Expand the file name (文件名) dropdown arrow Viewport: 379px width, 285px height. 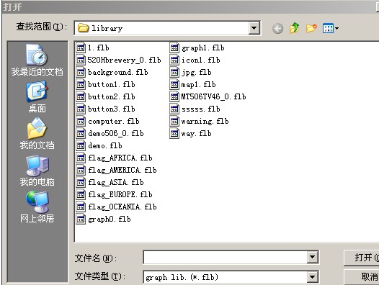pos(312,257)
